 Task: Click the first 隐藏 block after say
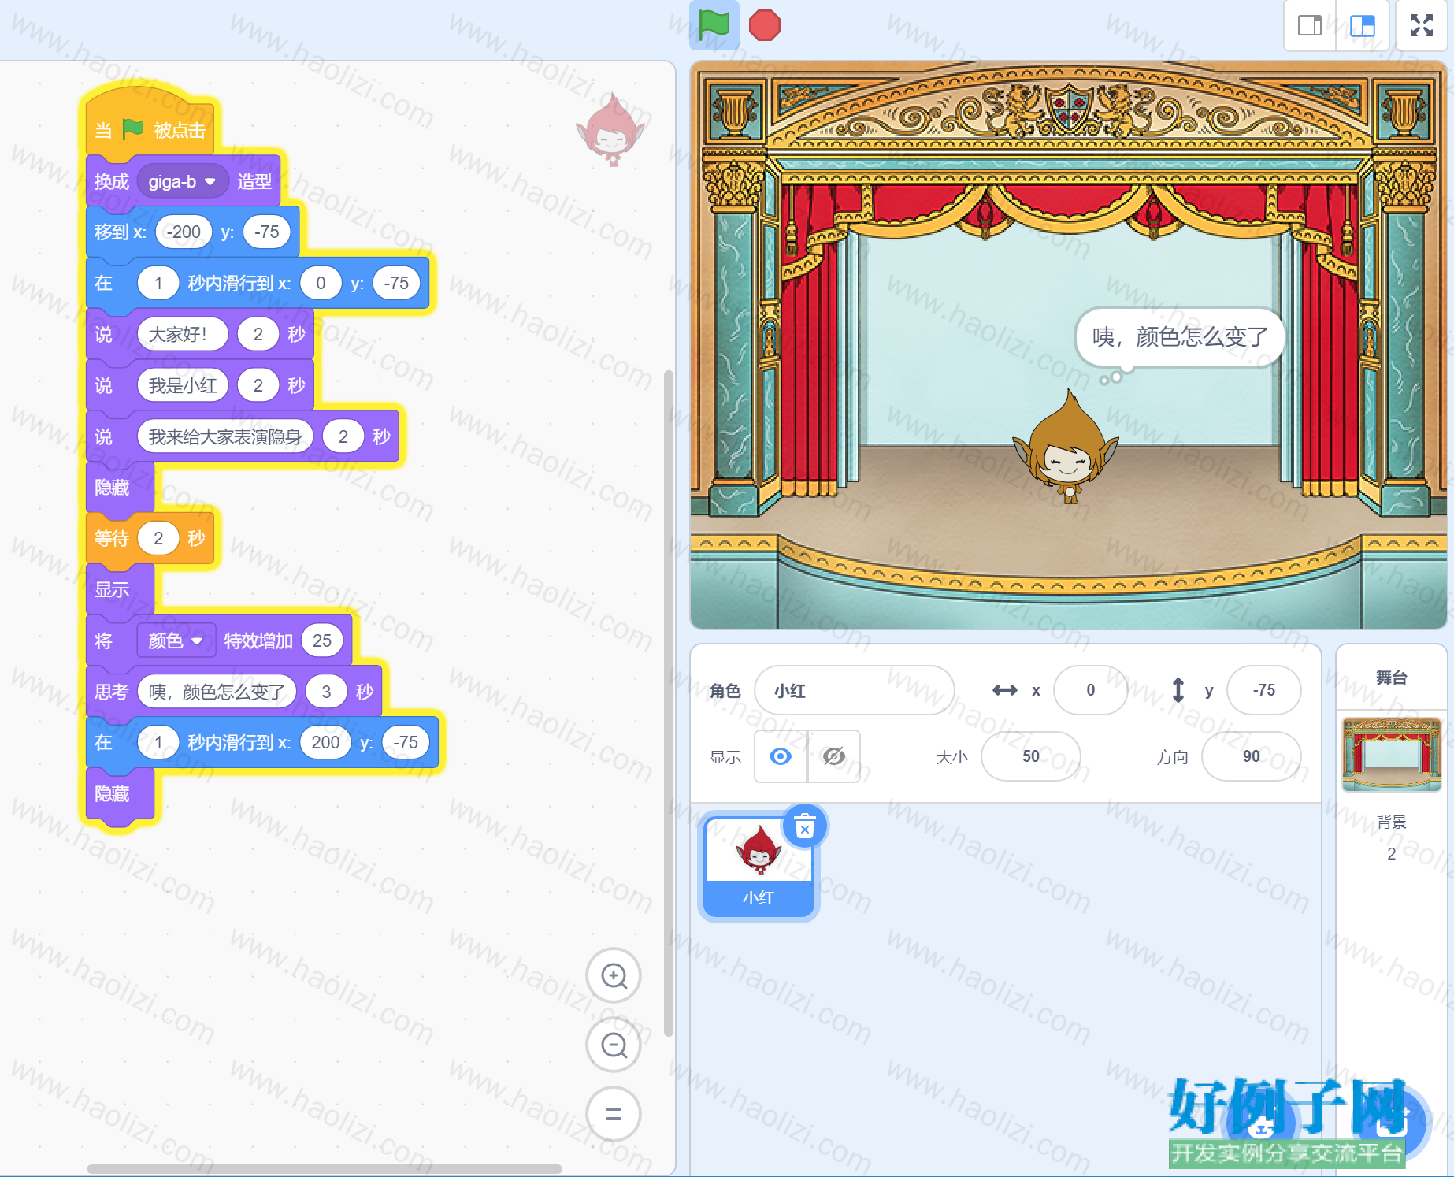coord(118,488)
